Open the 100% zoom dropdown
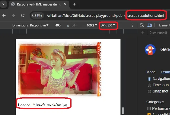The image size is (170, 115). tap(92, 25)
